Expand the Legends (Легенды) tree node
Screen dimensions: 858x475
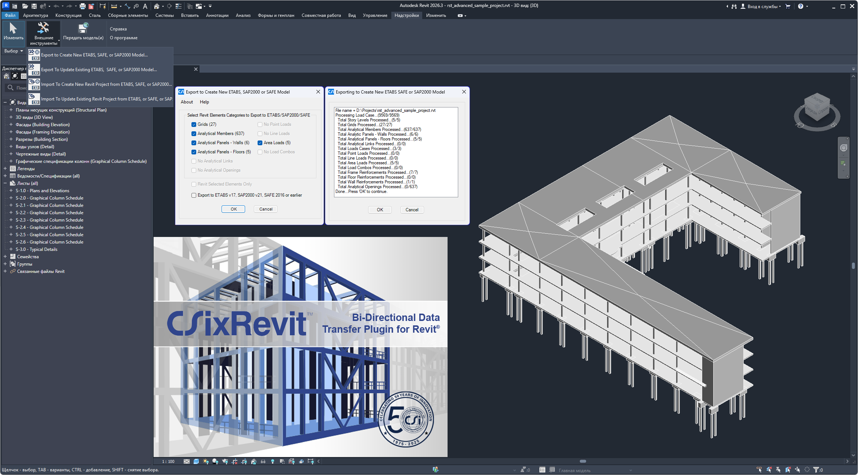tap(5, 169)
